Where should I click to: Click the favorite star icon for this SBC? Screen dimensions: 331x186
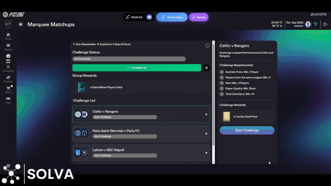coord(207,45)
